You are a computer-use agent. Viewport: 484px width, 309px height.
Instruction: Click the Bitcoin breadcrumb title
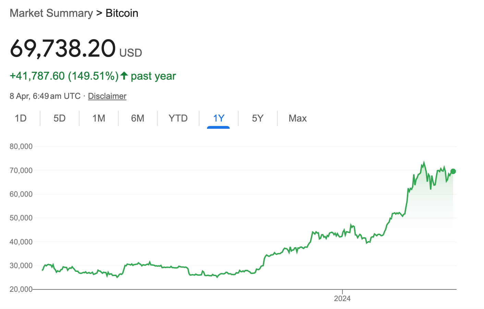pos(122,13)
